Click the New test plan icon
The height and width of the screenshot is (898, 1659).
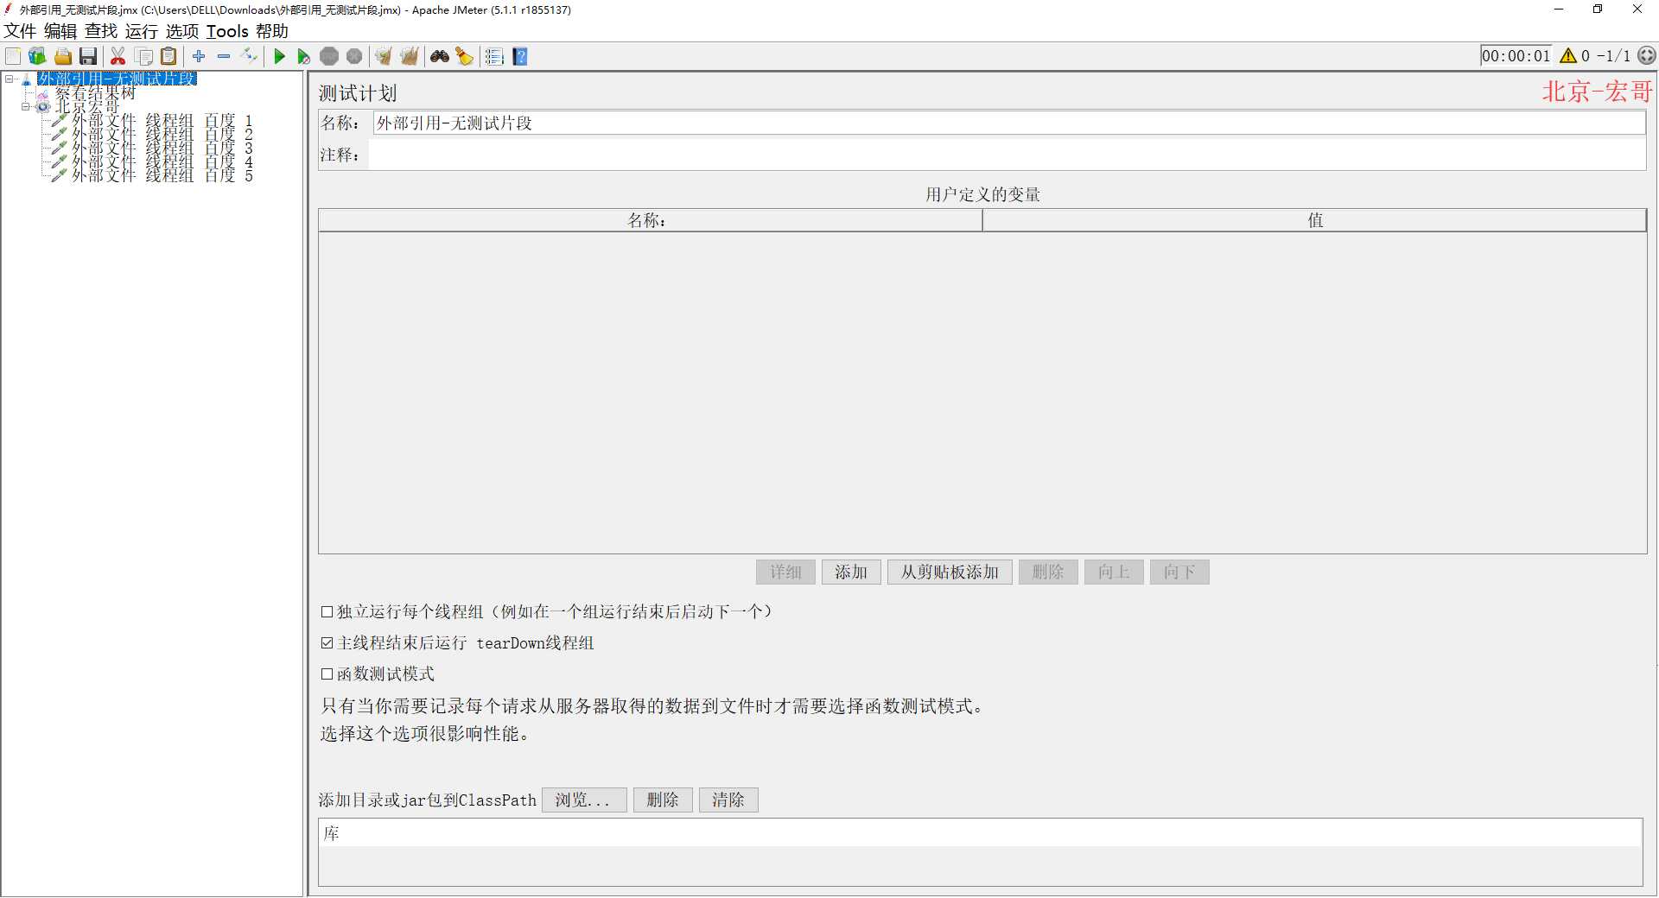point(13,56)
